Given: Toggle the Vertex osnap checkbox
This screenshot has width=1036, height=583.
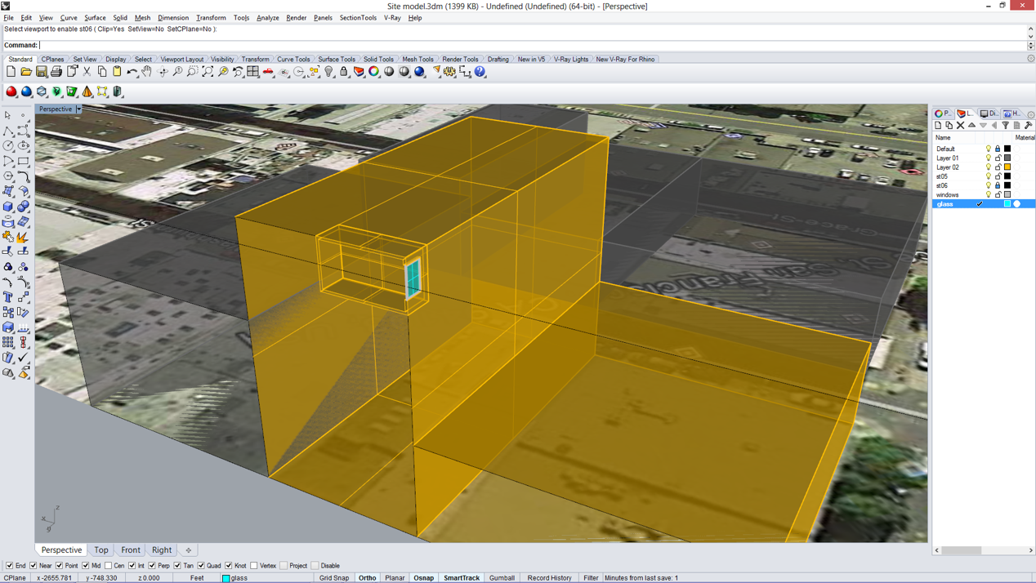Looking at the screenshot, I should [x=254, y=566].
